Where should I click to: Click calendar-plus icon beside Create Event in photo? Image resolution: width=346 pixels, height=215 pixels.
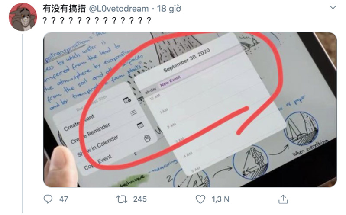(127, 100)
